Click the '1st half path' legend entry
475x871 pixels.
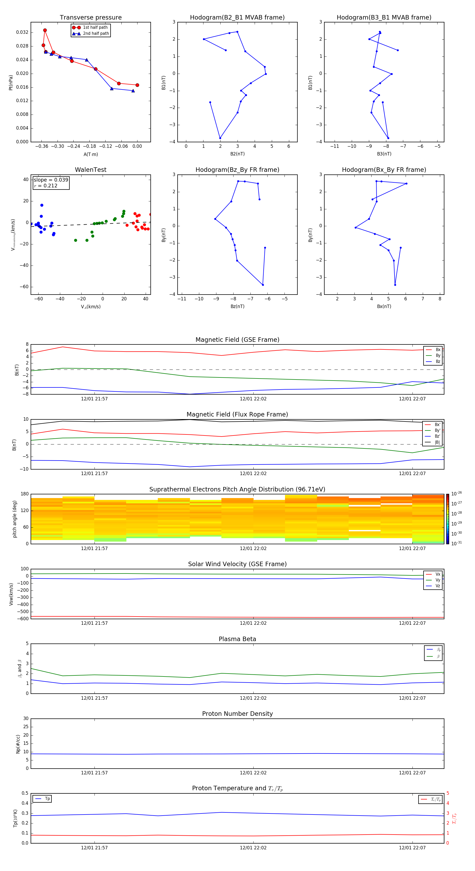(91, 27)
